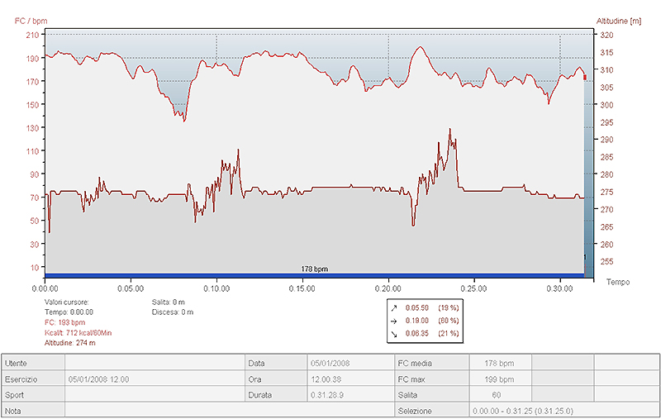Screen dimensions: 661x419
Task: Click the Selezione time range value
Action: (x=522, y=411)
